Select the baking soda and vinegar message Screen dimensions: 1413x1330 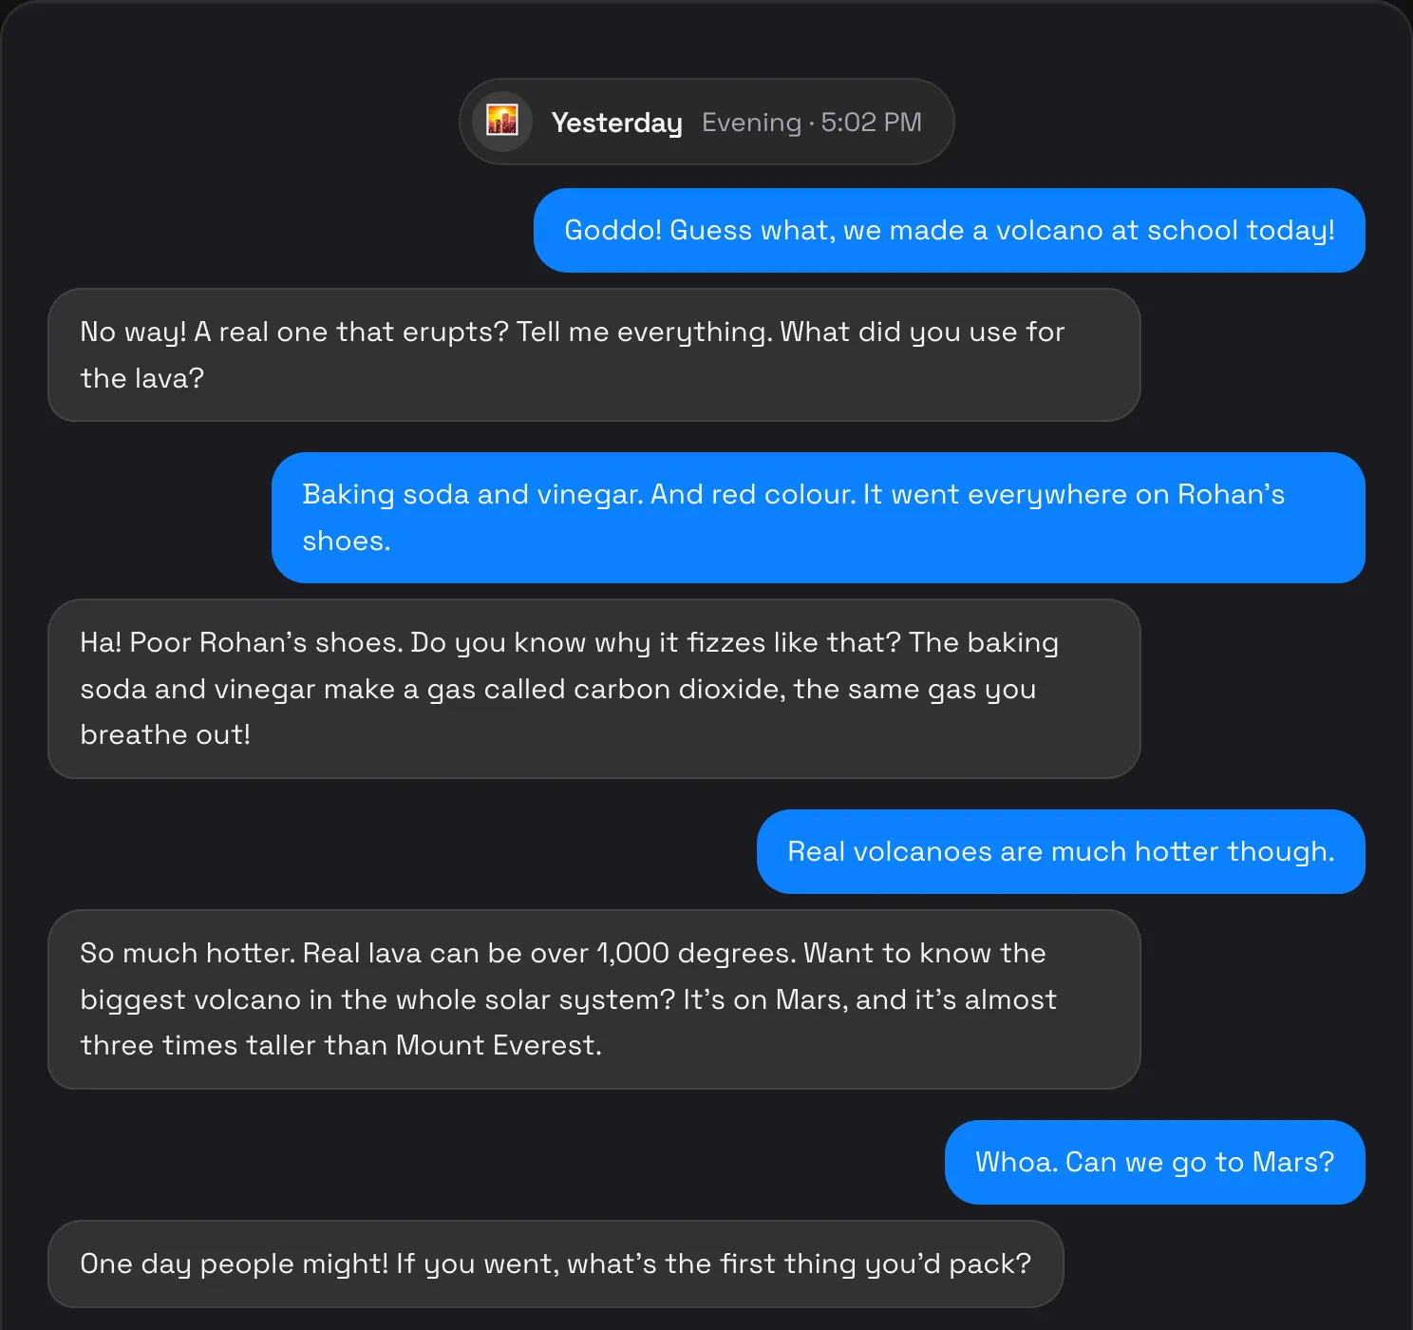[x=819, y=518]
